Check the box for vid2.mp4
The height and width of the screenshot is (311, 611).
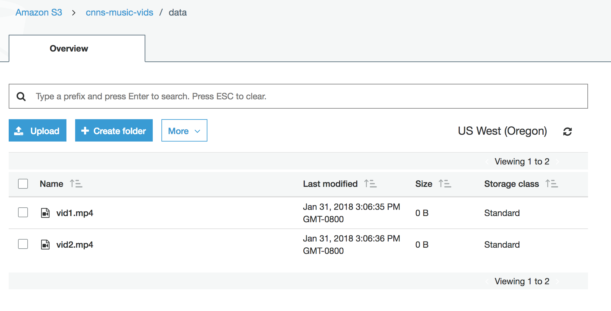23,244
